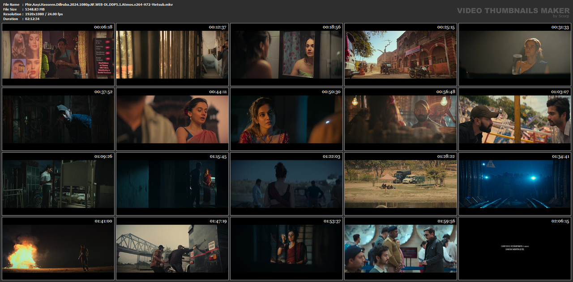
Task: Open the blue headlights thumbnail at 01:34:41
Action: 515,184
